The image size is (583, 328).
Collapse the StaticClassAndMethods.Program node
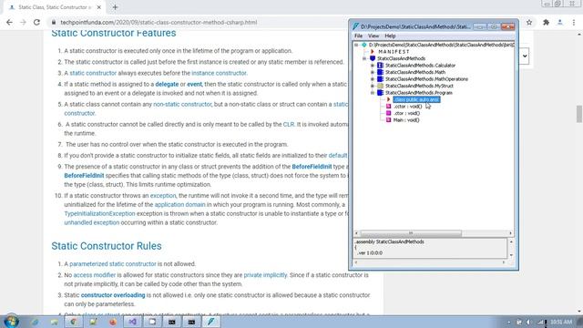pos(373,93)
